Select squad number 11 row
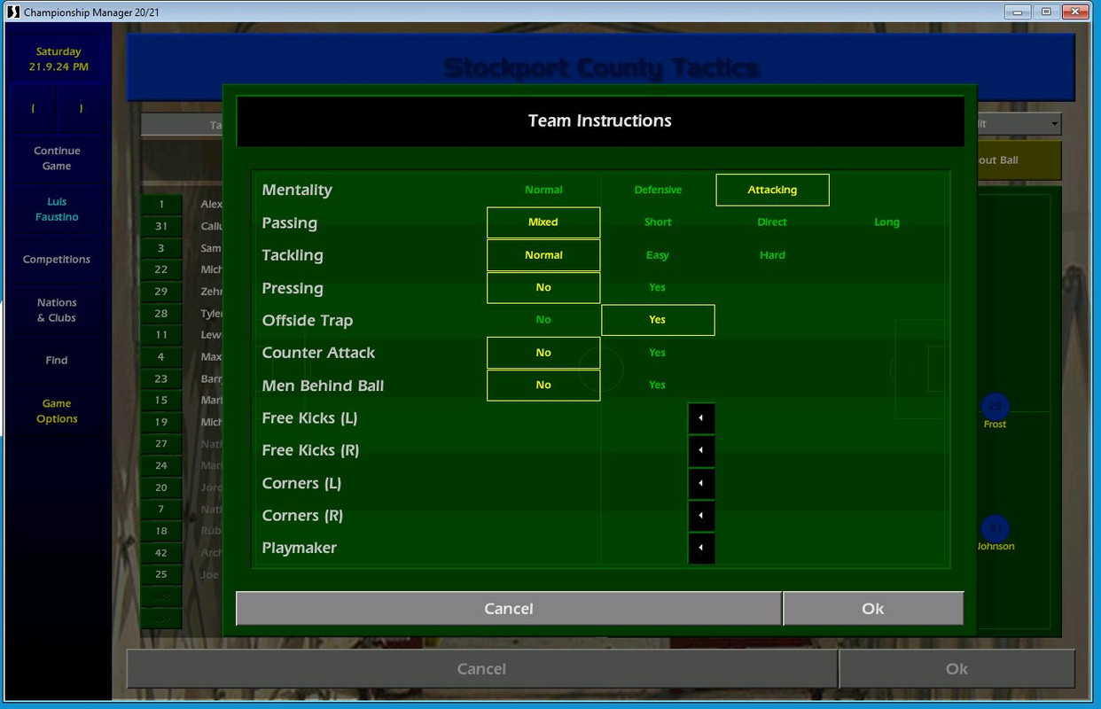Screen dimensions: 1101x709 (x=161, y=335)
